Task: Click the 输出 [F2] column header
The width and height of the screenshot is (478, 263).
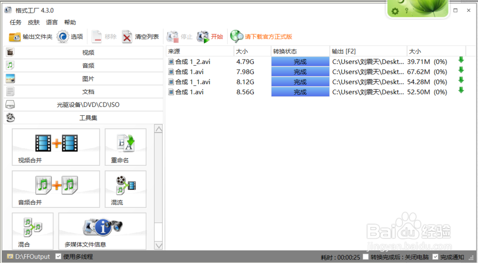Action: pyautogui.click(x=368, y=51)
